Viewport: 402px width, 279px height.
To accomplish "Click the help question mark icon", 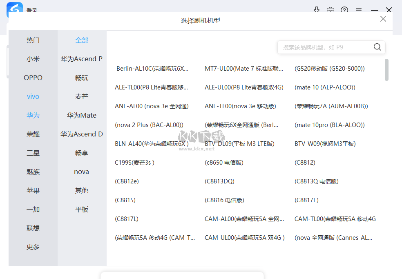I will coord(344,10).
